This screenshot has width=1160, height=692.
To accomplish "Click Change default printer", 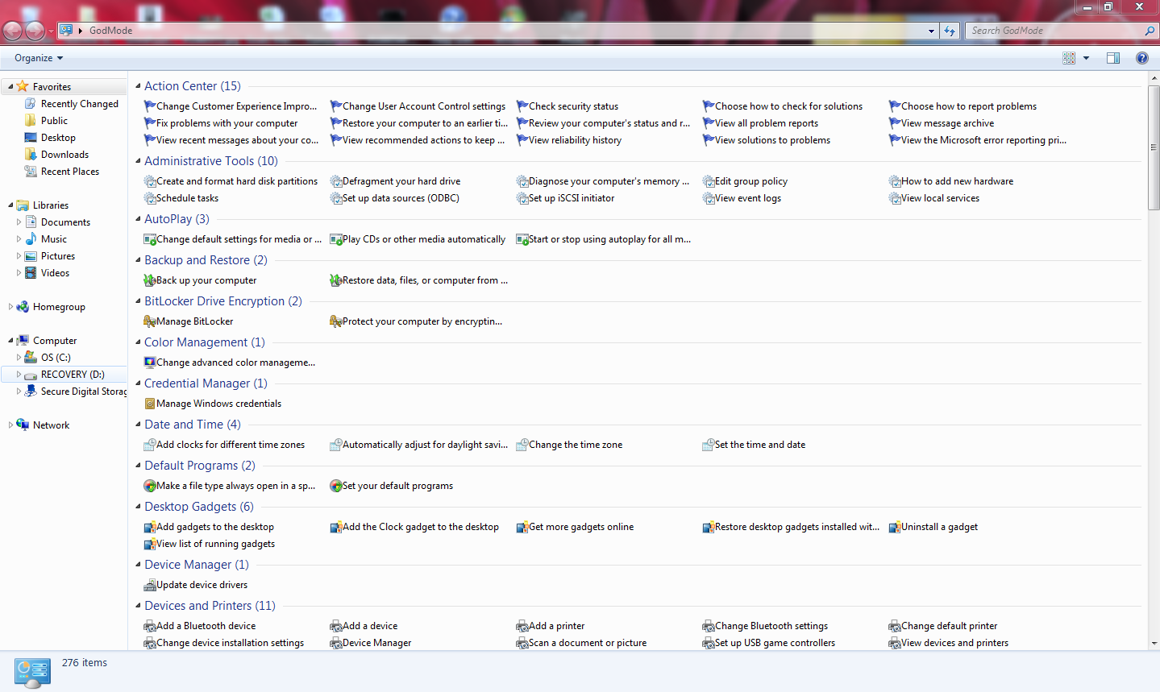I will pos(949,626).
